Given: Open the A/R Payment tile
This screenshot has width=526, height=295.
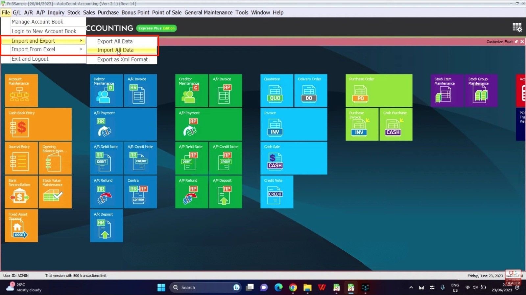Looking at the screenshot, I should click(x=123, y=124).
